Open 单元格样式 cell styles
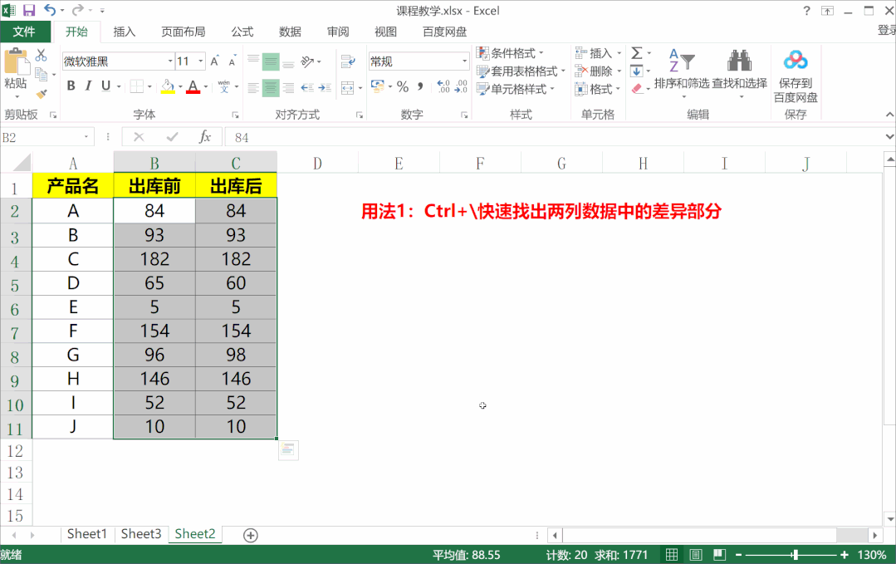 click(x=516, y=89)
